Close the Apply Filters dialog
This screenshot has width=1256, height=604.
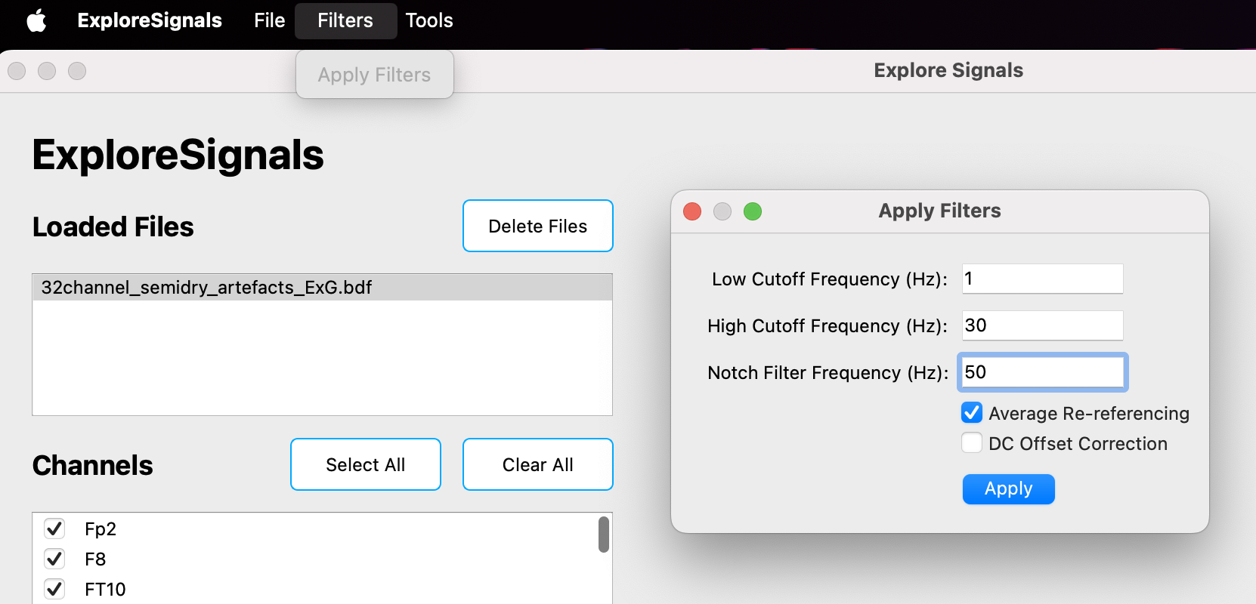(692, 211)
